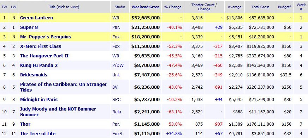Select the Kung Fu Panda 2 title
The image size is (308, 138).
click(39, 65)
